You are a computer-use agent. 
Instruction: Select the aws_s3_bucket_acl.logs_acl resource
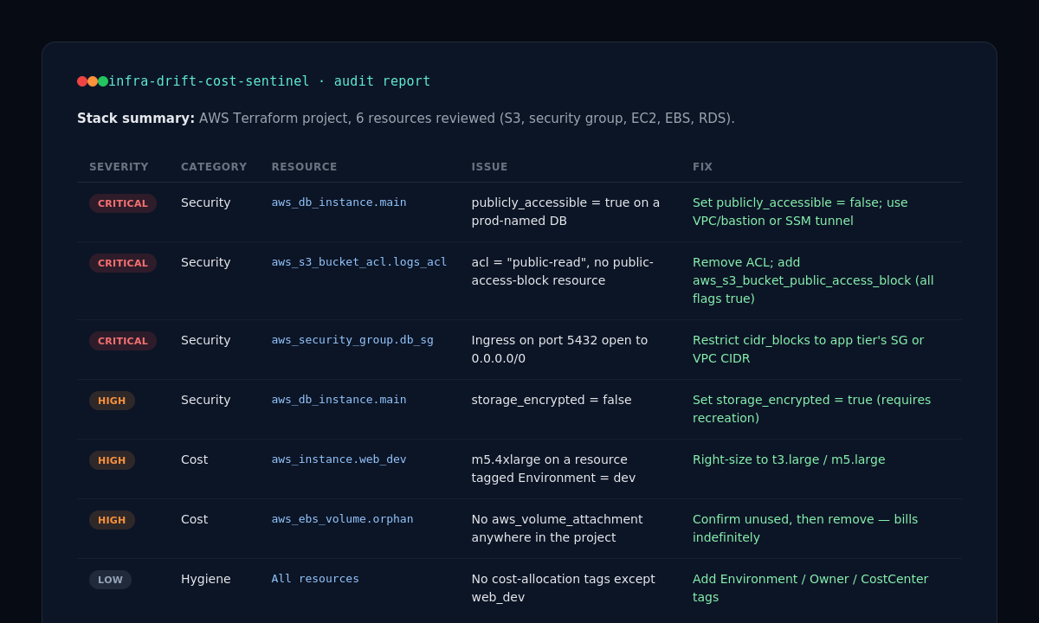359,262
